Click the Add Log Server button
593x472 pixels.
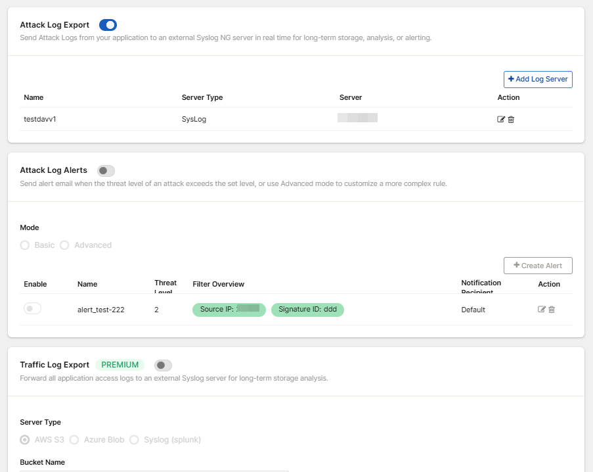tap(538, 80)
